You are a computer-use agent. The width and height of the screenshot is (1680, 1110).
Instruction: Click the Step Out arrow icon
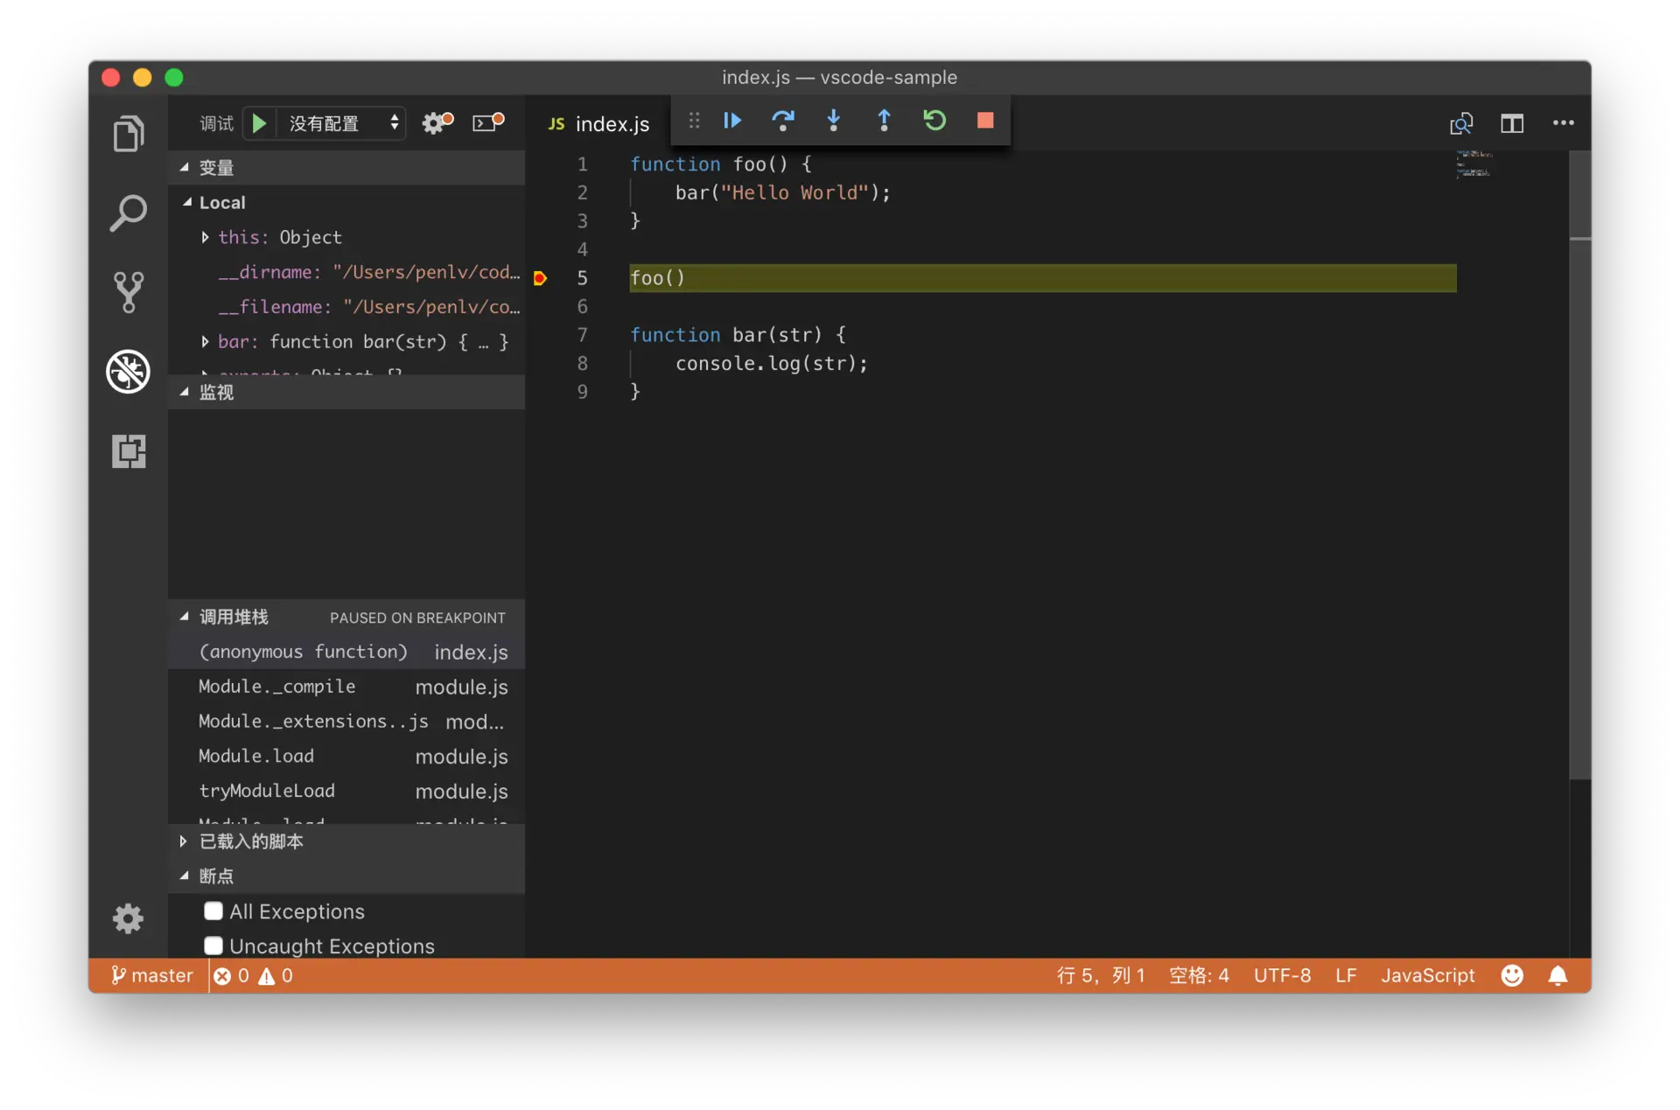coord(884,121)
